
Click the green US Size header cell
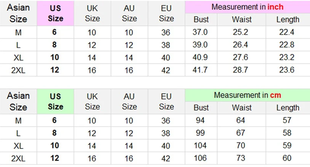55,101
